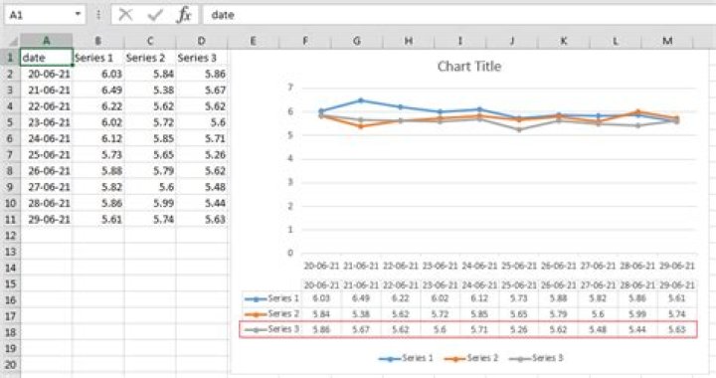Click Series 3 entry in bottom legend

coord(536,358)
